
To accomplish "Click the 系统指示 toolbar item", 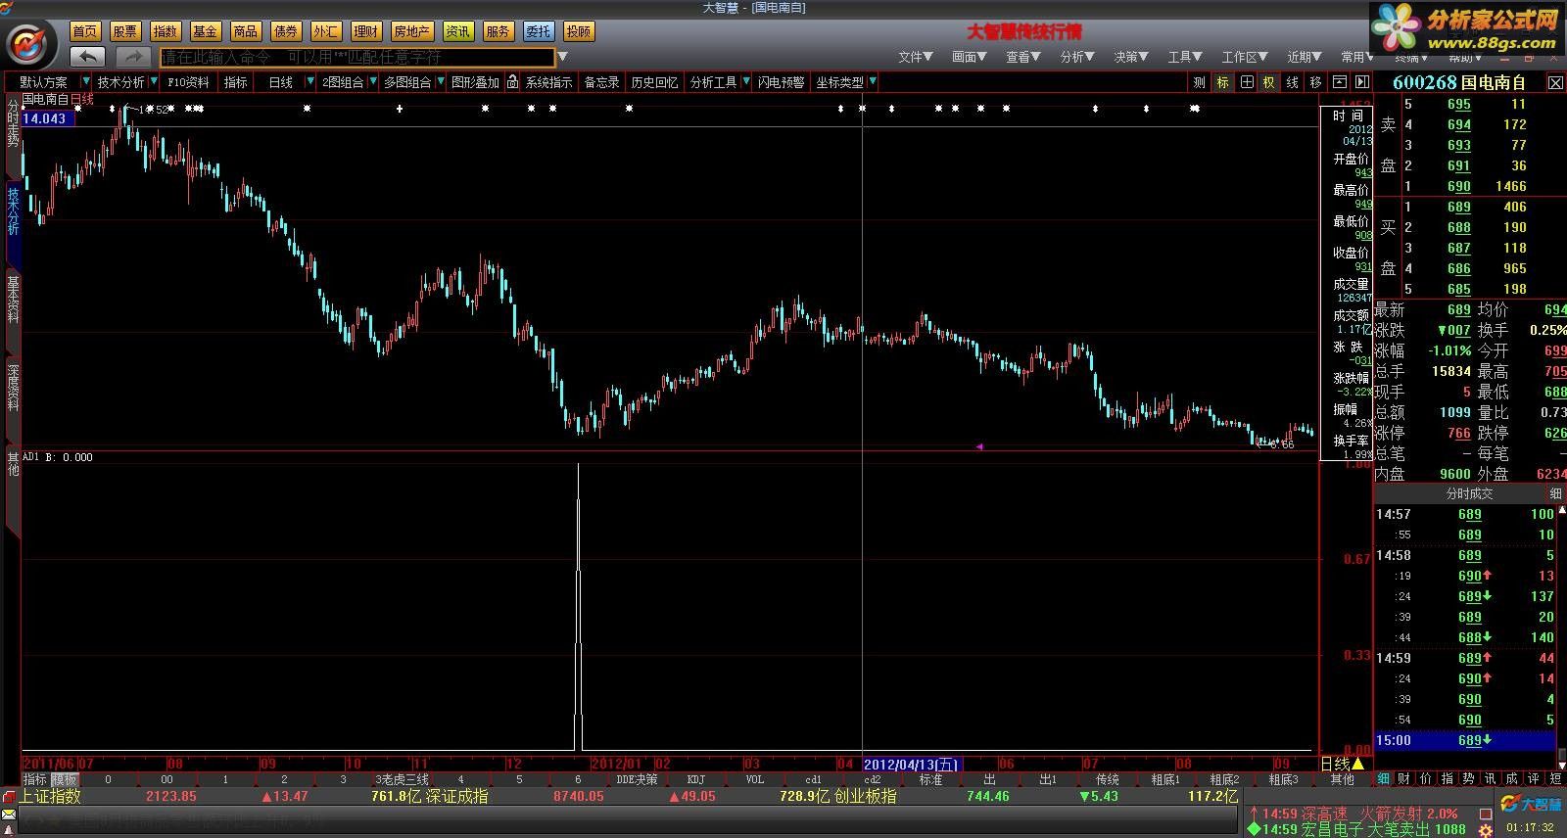I will pos(548,82).
